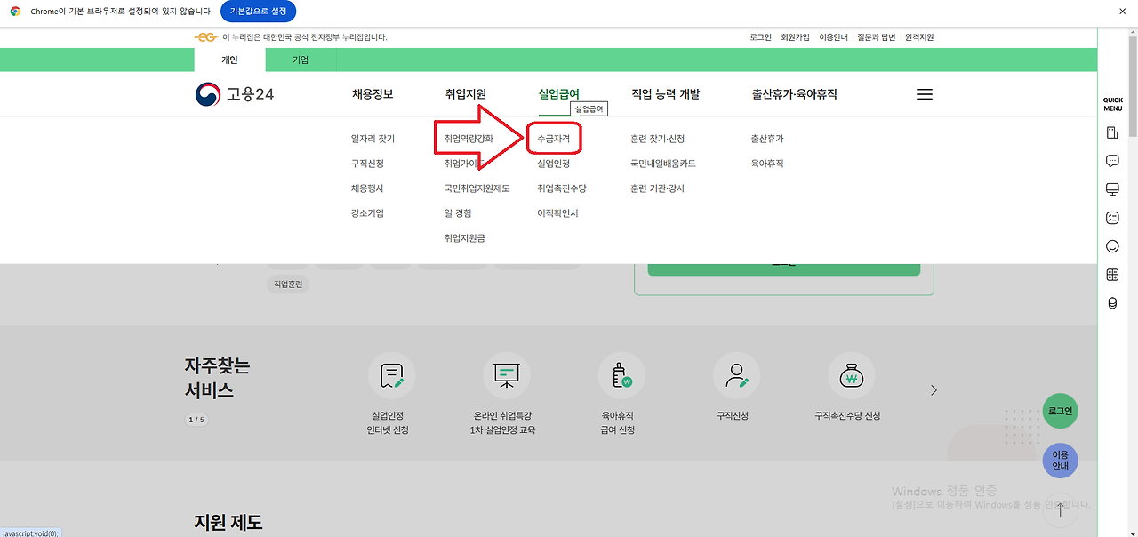This screenshot has height=537, width=1138.
Task: Select 채용행사 submenu item
Action: click(x=367, y=188)
